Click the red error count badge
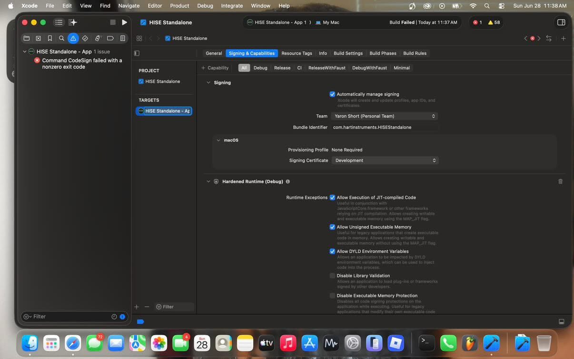 click(477, 22)
